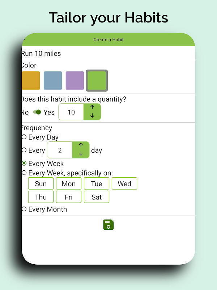Image resolution: width=217 pixels, height=290 pixels.
Task: Select Every Week specifically on option
Action: point(24,173)
